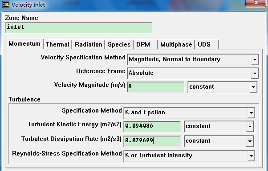This screenshot has height=171, width=268.
Task: Open the turbulence Specification Method dropdown
Action: pos(189,113)
